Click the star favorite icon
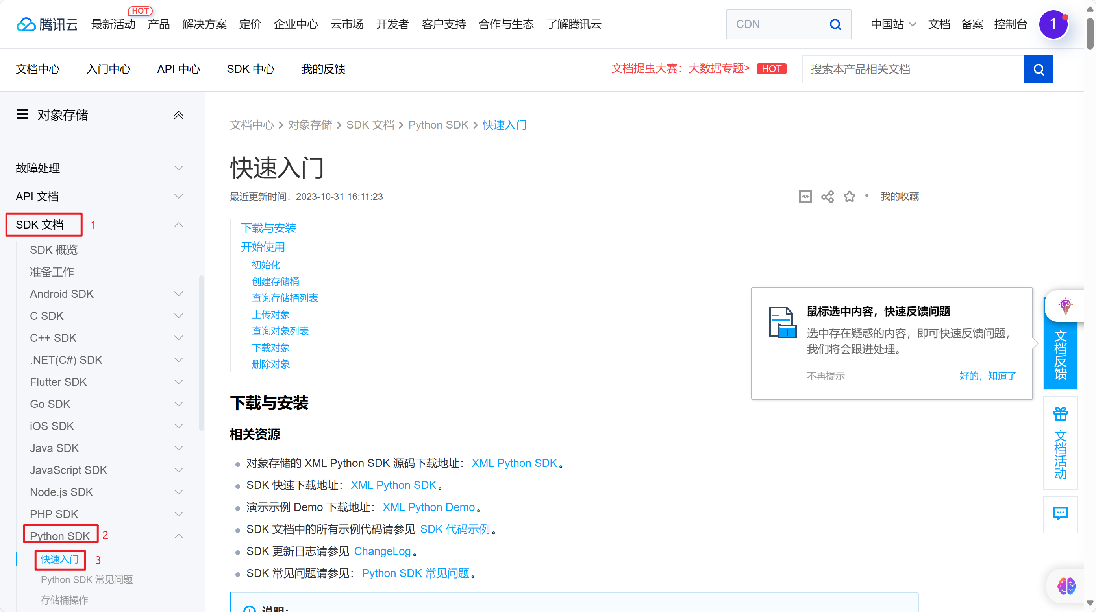Image resolution: width=1096 pixels, height=612 pixels. pyautogui.click(x=849, y=196)
